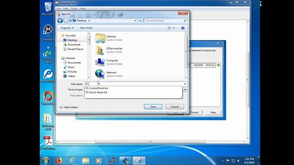
Task: Select the Computer system folder icon
Action: 100,62
